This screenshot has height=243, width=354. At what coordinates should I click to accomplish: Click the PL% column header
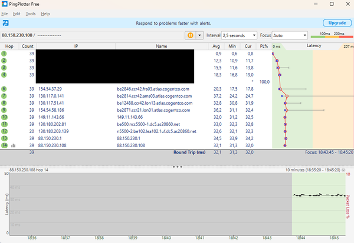(264, 46)
